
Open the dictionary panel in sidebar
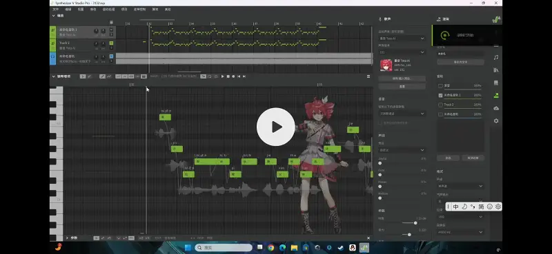(x=496, y=83)
